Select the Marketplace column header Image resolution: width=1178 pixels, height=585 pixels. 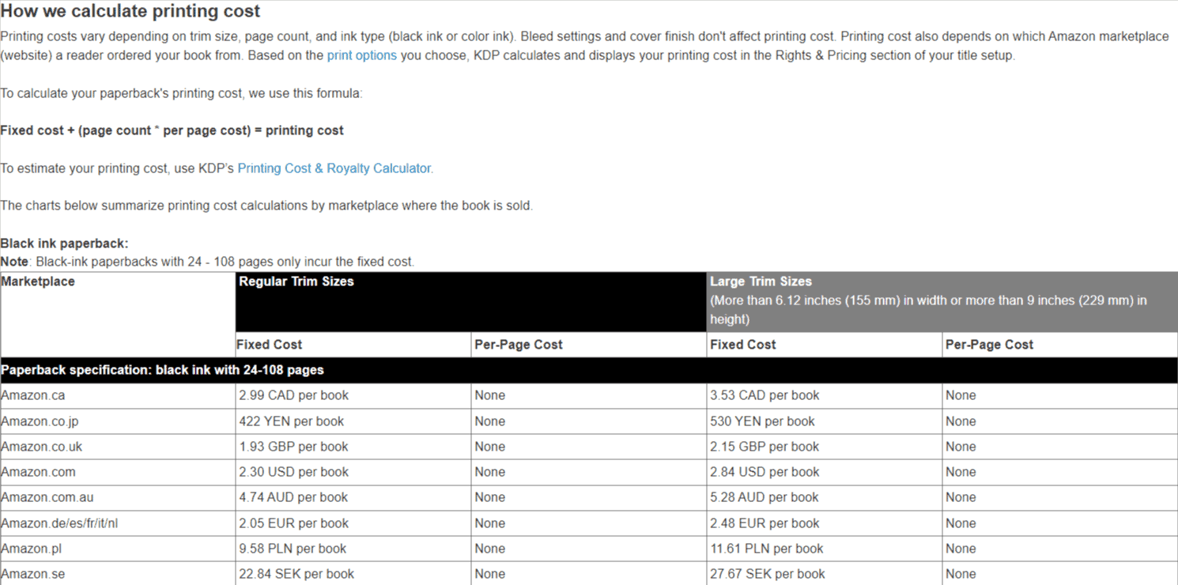pos(38,281)
